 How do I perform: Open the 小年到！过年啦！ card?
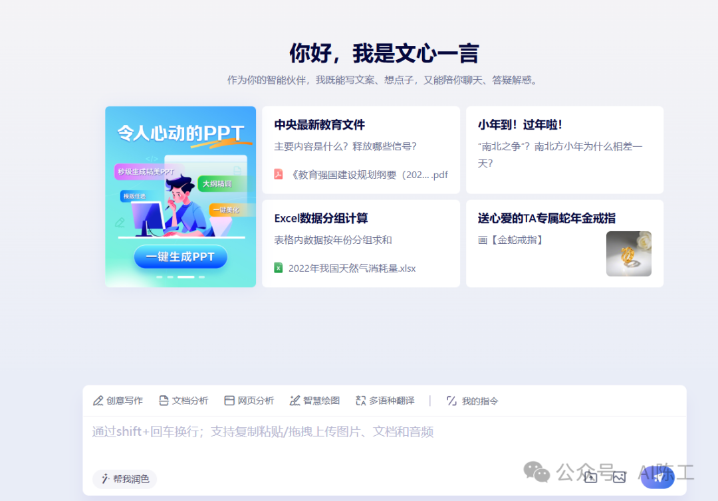564,150
